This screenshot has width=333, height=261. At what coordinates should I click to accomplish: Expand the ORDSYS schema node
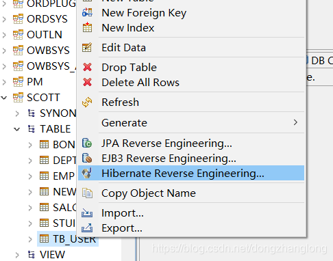[x=4, y=19]
